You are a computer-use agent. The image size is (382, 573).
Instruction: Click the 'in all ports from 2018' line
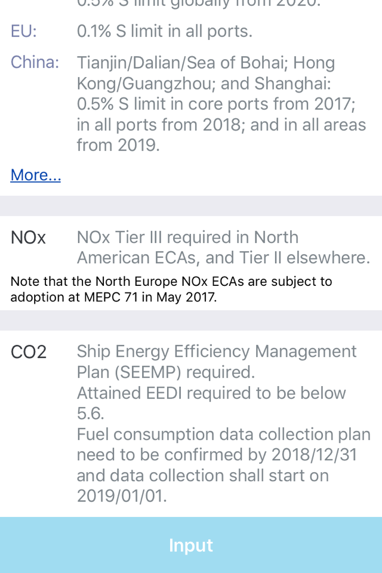(159, 125)
